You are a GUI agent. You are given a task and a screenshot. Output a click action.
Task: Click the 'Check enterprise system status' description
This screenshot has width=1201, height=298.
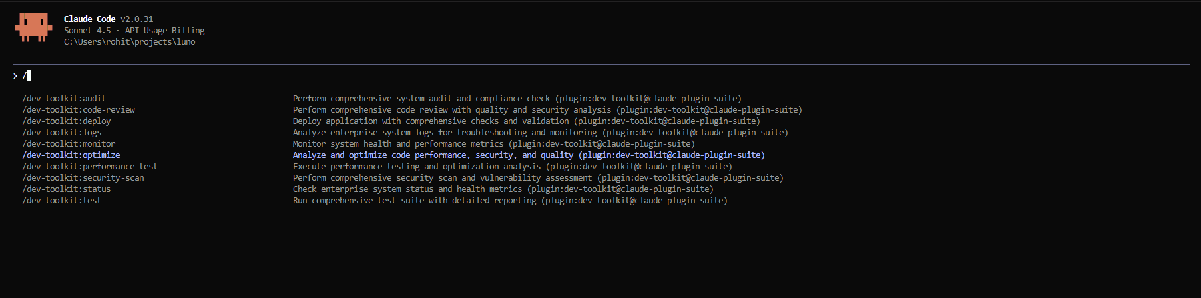click(503, 189)
